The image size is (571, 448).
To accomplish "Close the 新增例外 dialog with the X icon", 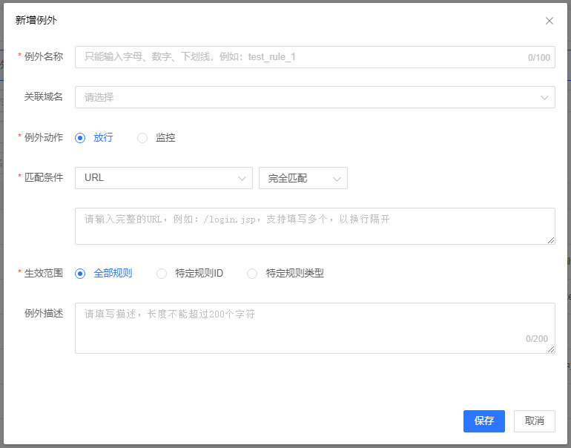I will click(549, 21).
